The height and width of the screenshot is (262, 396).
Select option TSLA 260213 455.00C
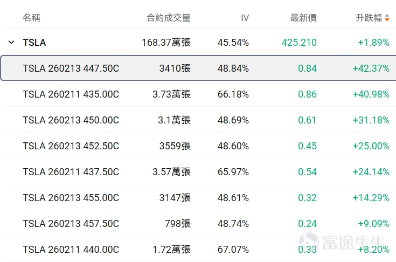[71, 197]
